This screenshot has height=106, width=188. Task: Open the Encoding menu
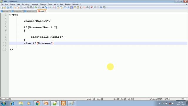coord(26,4)
